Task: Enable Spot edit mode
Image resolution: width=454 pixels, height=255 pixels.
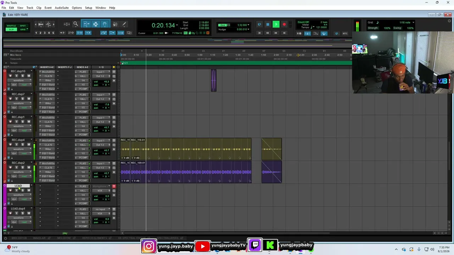Action: pyautogui.click(x=23, y=26)
